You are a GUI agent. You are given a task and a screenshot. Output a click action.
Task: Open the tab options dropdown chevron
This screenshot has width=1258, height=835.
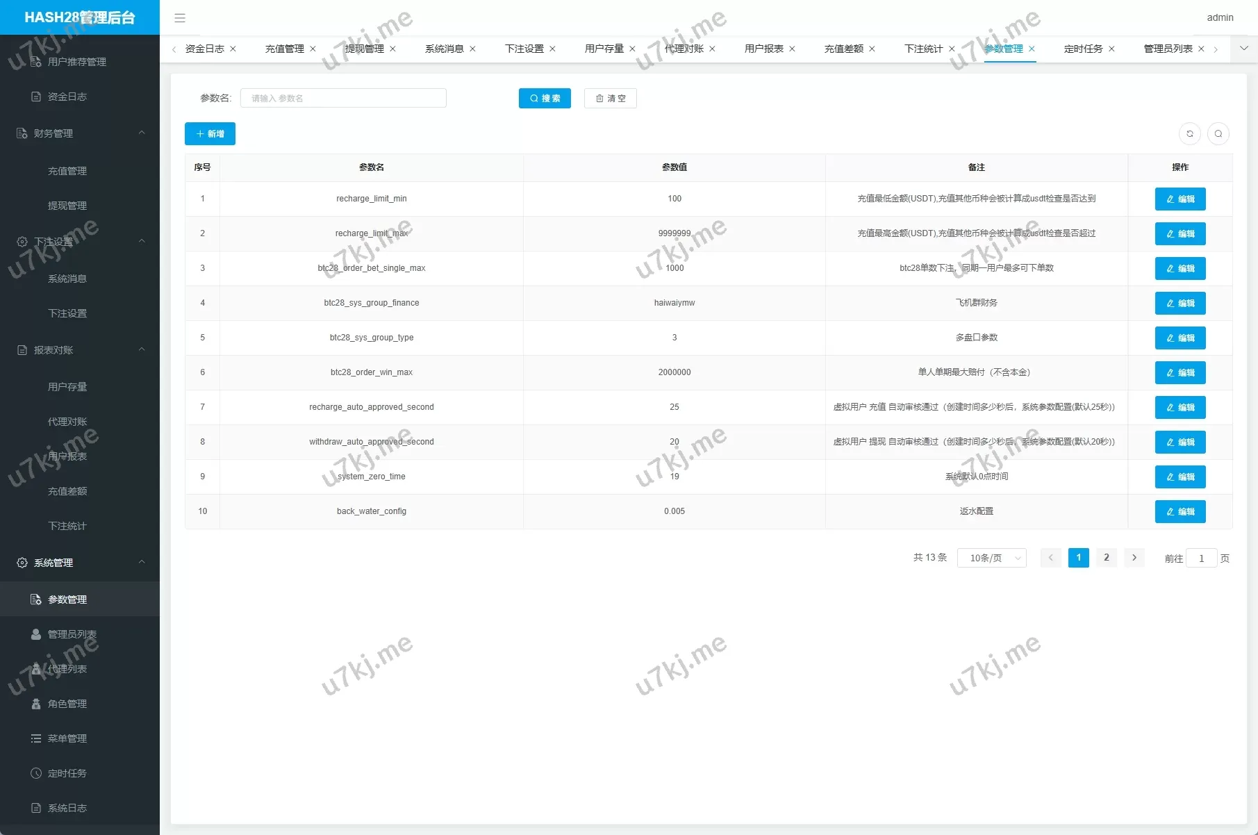[x=1243, y=49]
